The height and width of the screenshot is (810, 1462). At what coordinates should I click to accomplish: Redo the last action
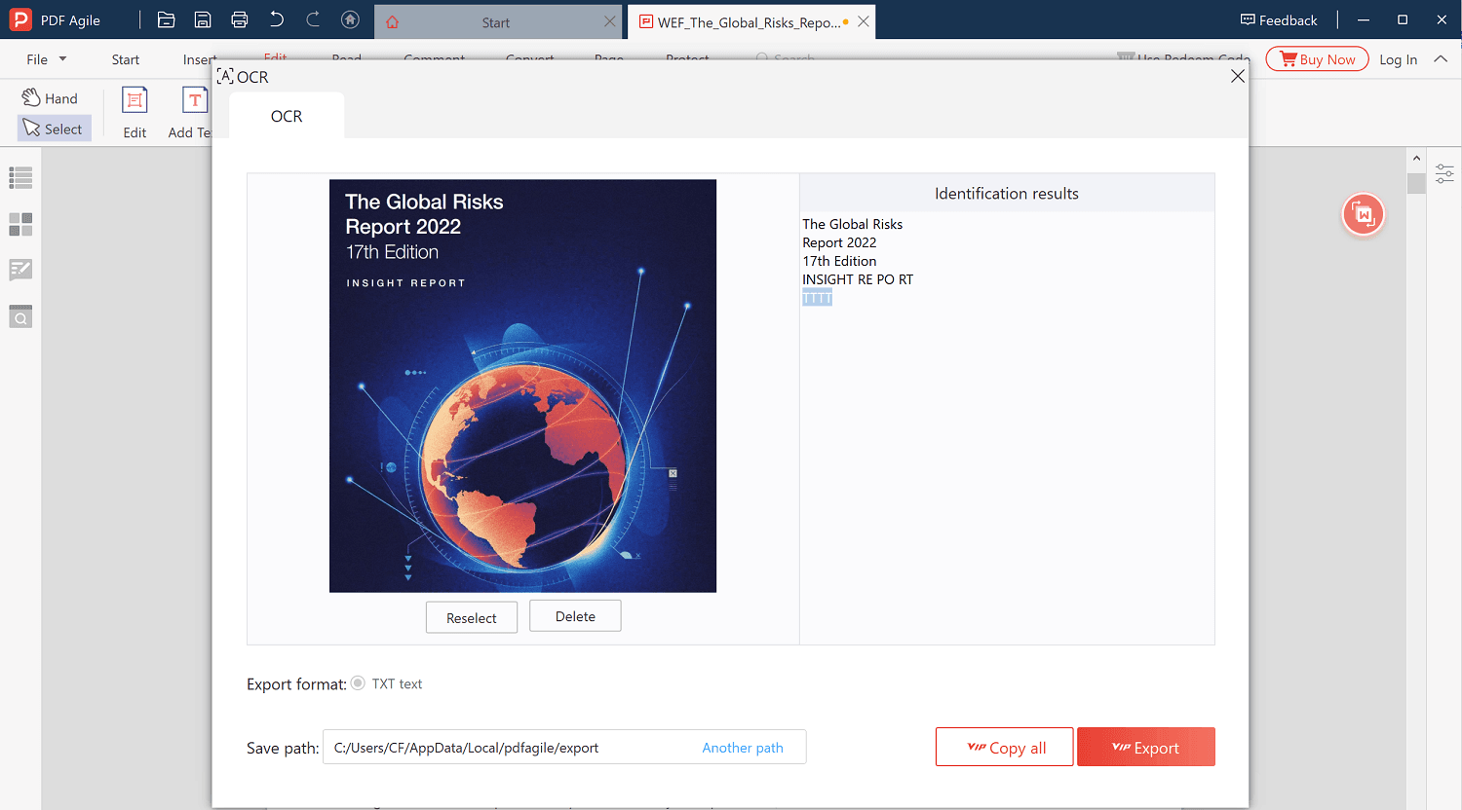tap(313, 19)
